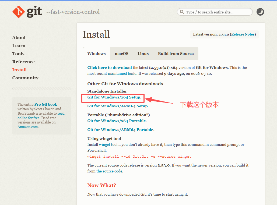This screenshot has width=277, height=205.
Task: Open Community in sidebar navigation
Action: pos(25,78)
